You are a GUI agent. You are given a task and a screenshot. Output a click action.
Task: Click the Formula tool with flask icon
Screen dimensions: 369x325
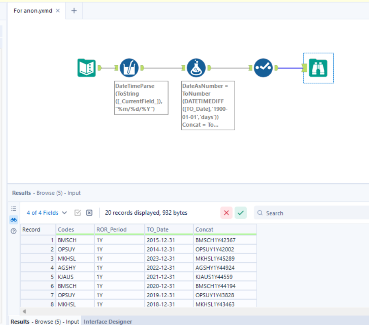[x=196, y=68]
